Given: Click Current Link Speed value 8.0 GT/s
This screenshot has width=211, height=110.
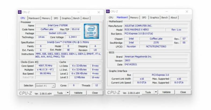Looking at the screenshot, I should click(x=142, y=82).
